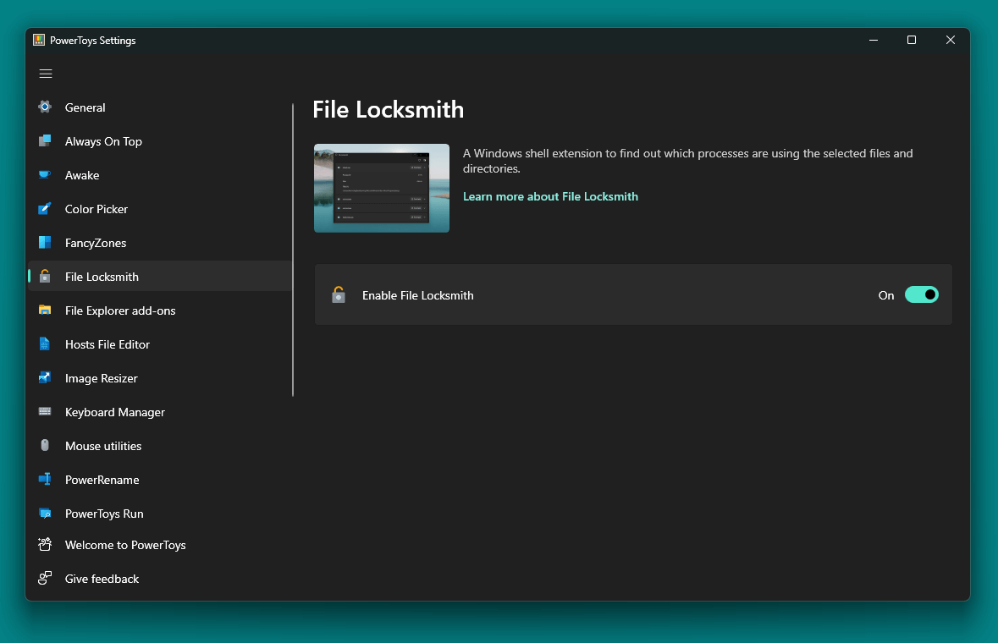Click the Hosts File Editor document icon
998x643 pixels.
tap(45, 344)
